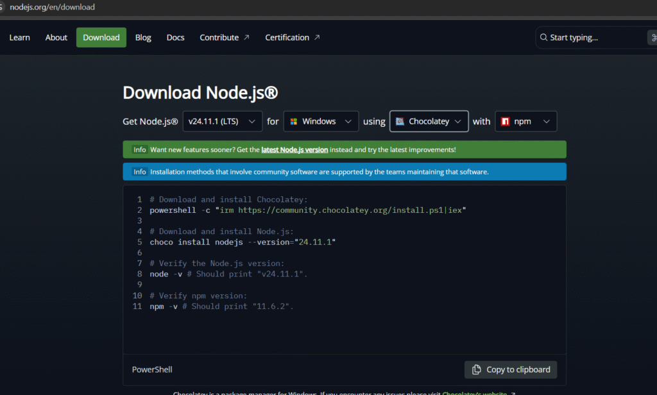Expand the npm package manager dropdown
Viewport: 657px width, 395px height.
tap(548, 121)
